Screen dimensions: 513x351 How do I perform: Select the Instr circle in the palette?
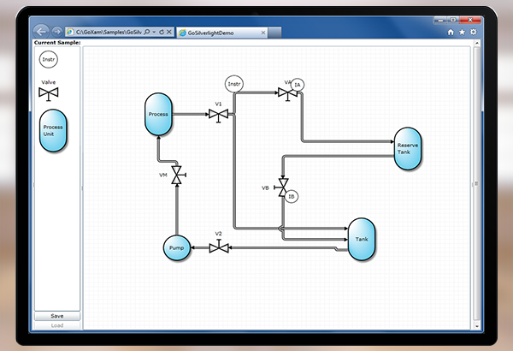(x=50, y=60)
